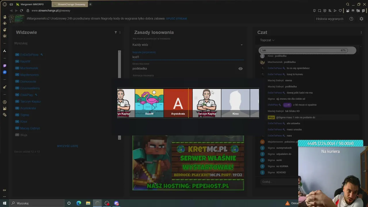Screen dimensions: 368x207
Task: Click the RazeW flamingo draw card
Action: click(149, 103)
